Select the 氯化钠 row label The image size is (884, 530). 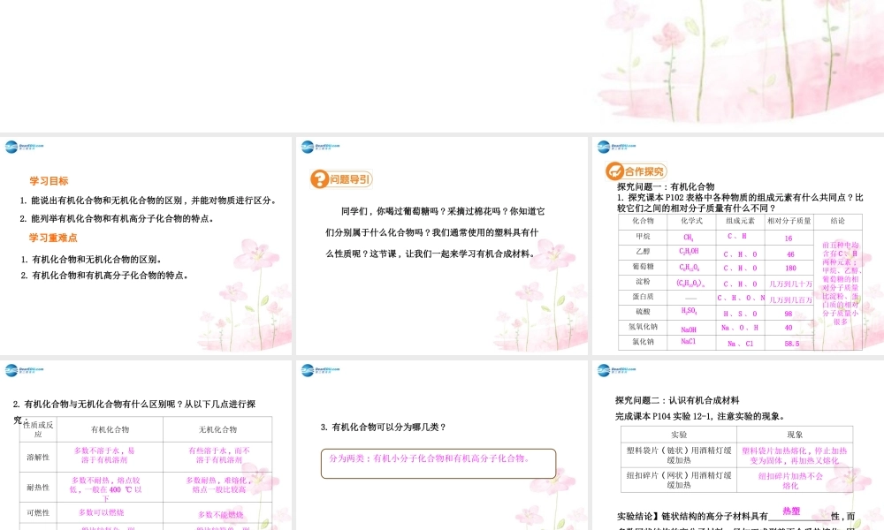(x=643, y=342)
